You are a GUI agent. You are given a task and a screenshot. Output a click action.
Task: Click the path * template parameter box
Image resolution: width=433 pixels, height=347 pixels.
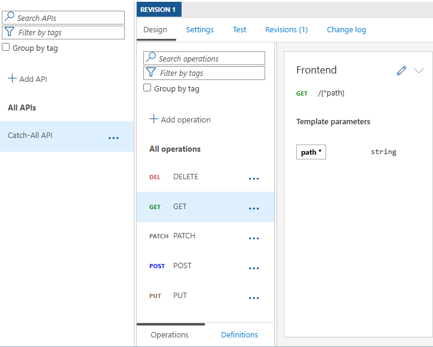[x=311, y=152]
